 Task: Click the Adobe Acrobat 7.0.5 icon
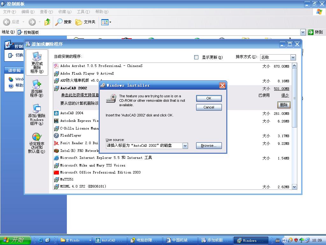point(56,66)
